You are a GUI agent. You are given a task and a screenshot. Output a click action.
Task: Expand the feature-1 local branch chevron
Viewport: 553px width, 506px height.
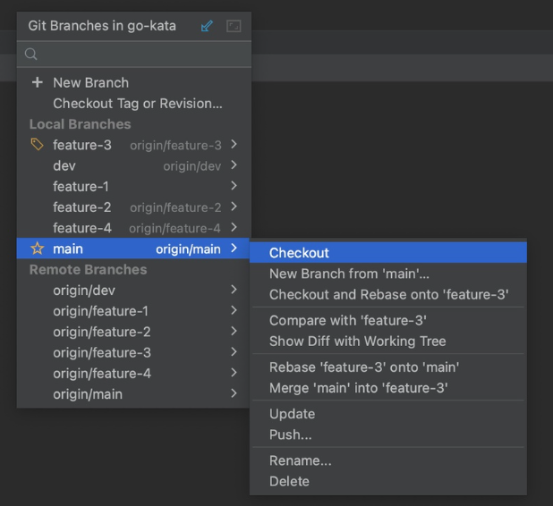[x=234, y=186]
